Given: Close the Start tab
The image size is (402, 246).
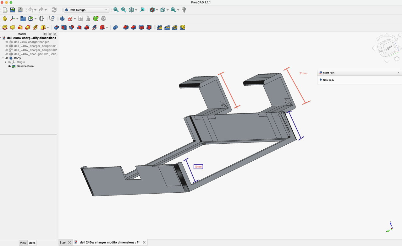Looking at the screenshot, I should (70, 243).
